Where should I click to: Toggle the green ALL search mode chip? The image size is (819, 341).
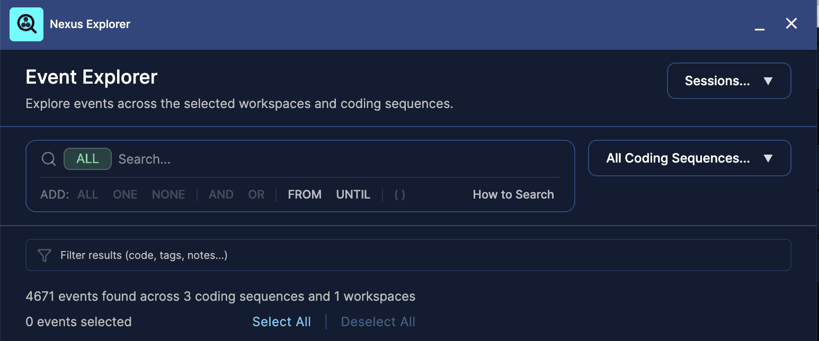pos(87,159)
